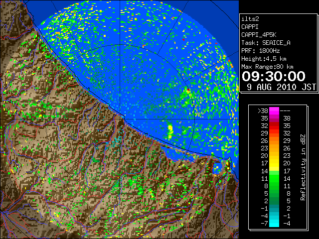Select the 'Task: SEAICE_A' line
This screenshot has width=319, height=239.
click(266, 43)
